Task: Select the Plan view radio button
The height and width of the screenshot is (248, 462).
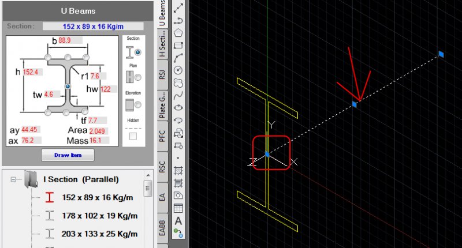Action: click(x=137, y=77)
